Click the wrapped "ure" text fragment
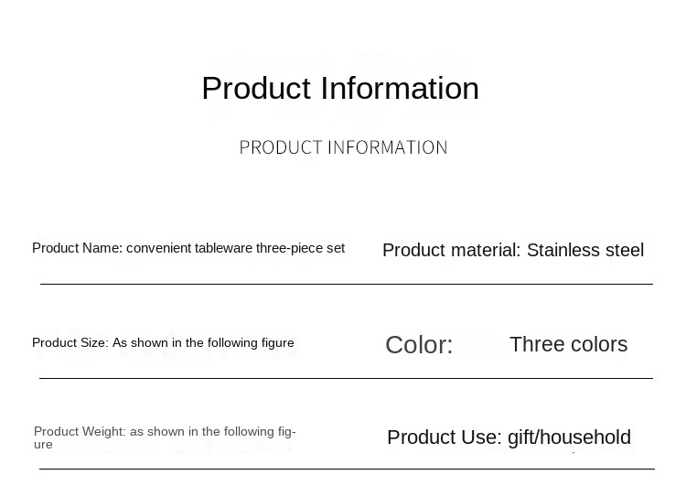The image size is (686, 486). pos(43,445)
